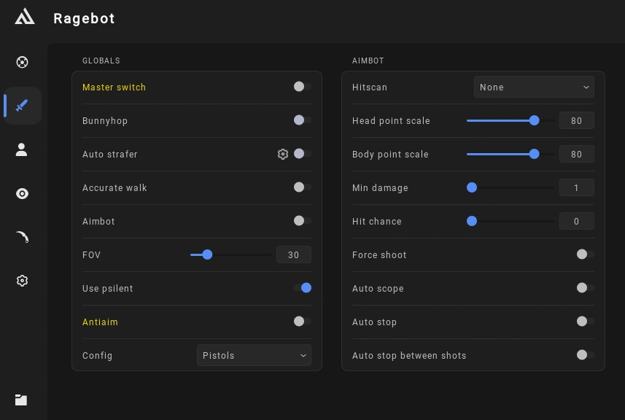Turn on the Auto strafer switch

pos(303,153)
